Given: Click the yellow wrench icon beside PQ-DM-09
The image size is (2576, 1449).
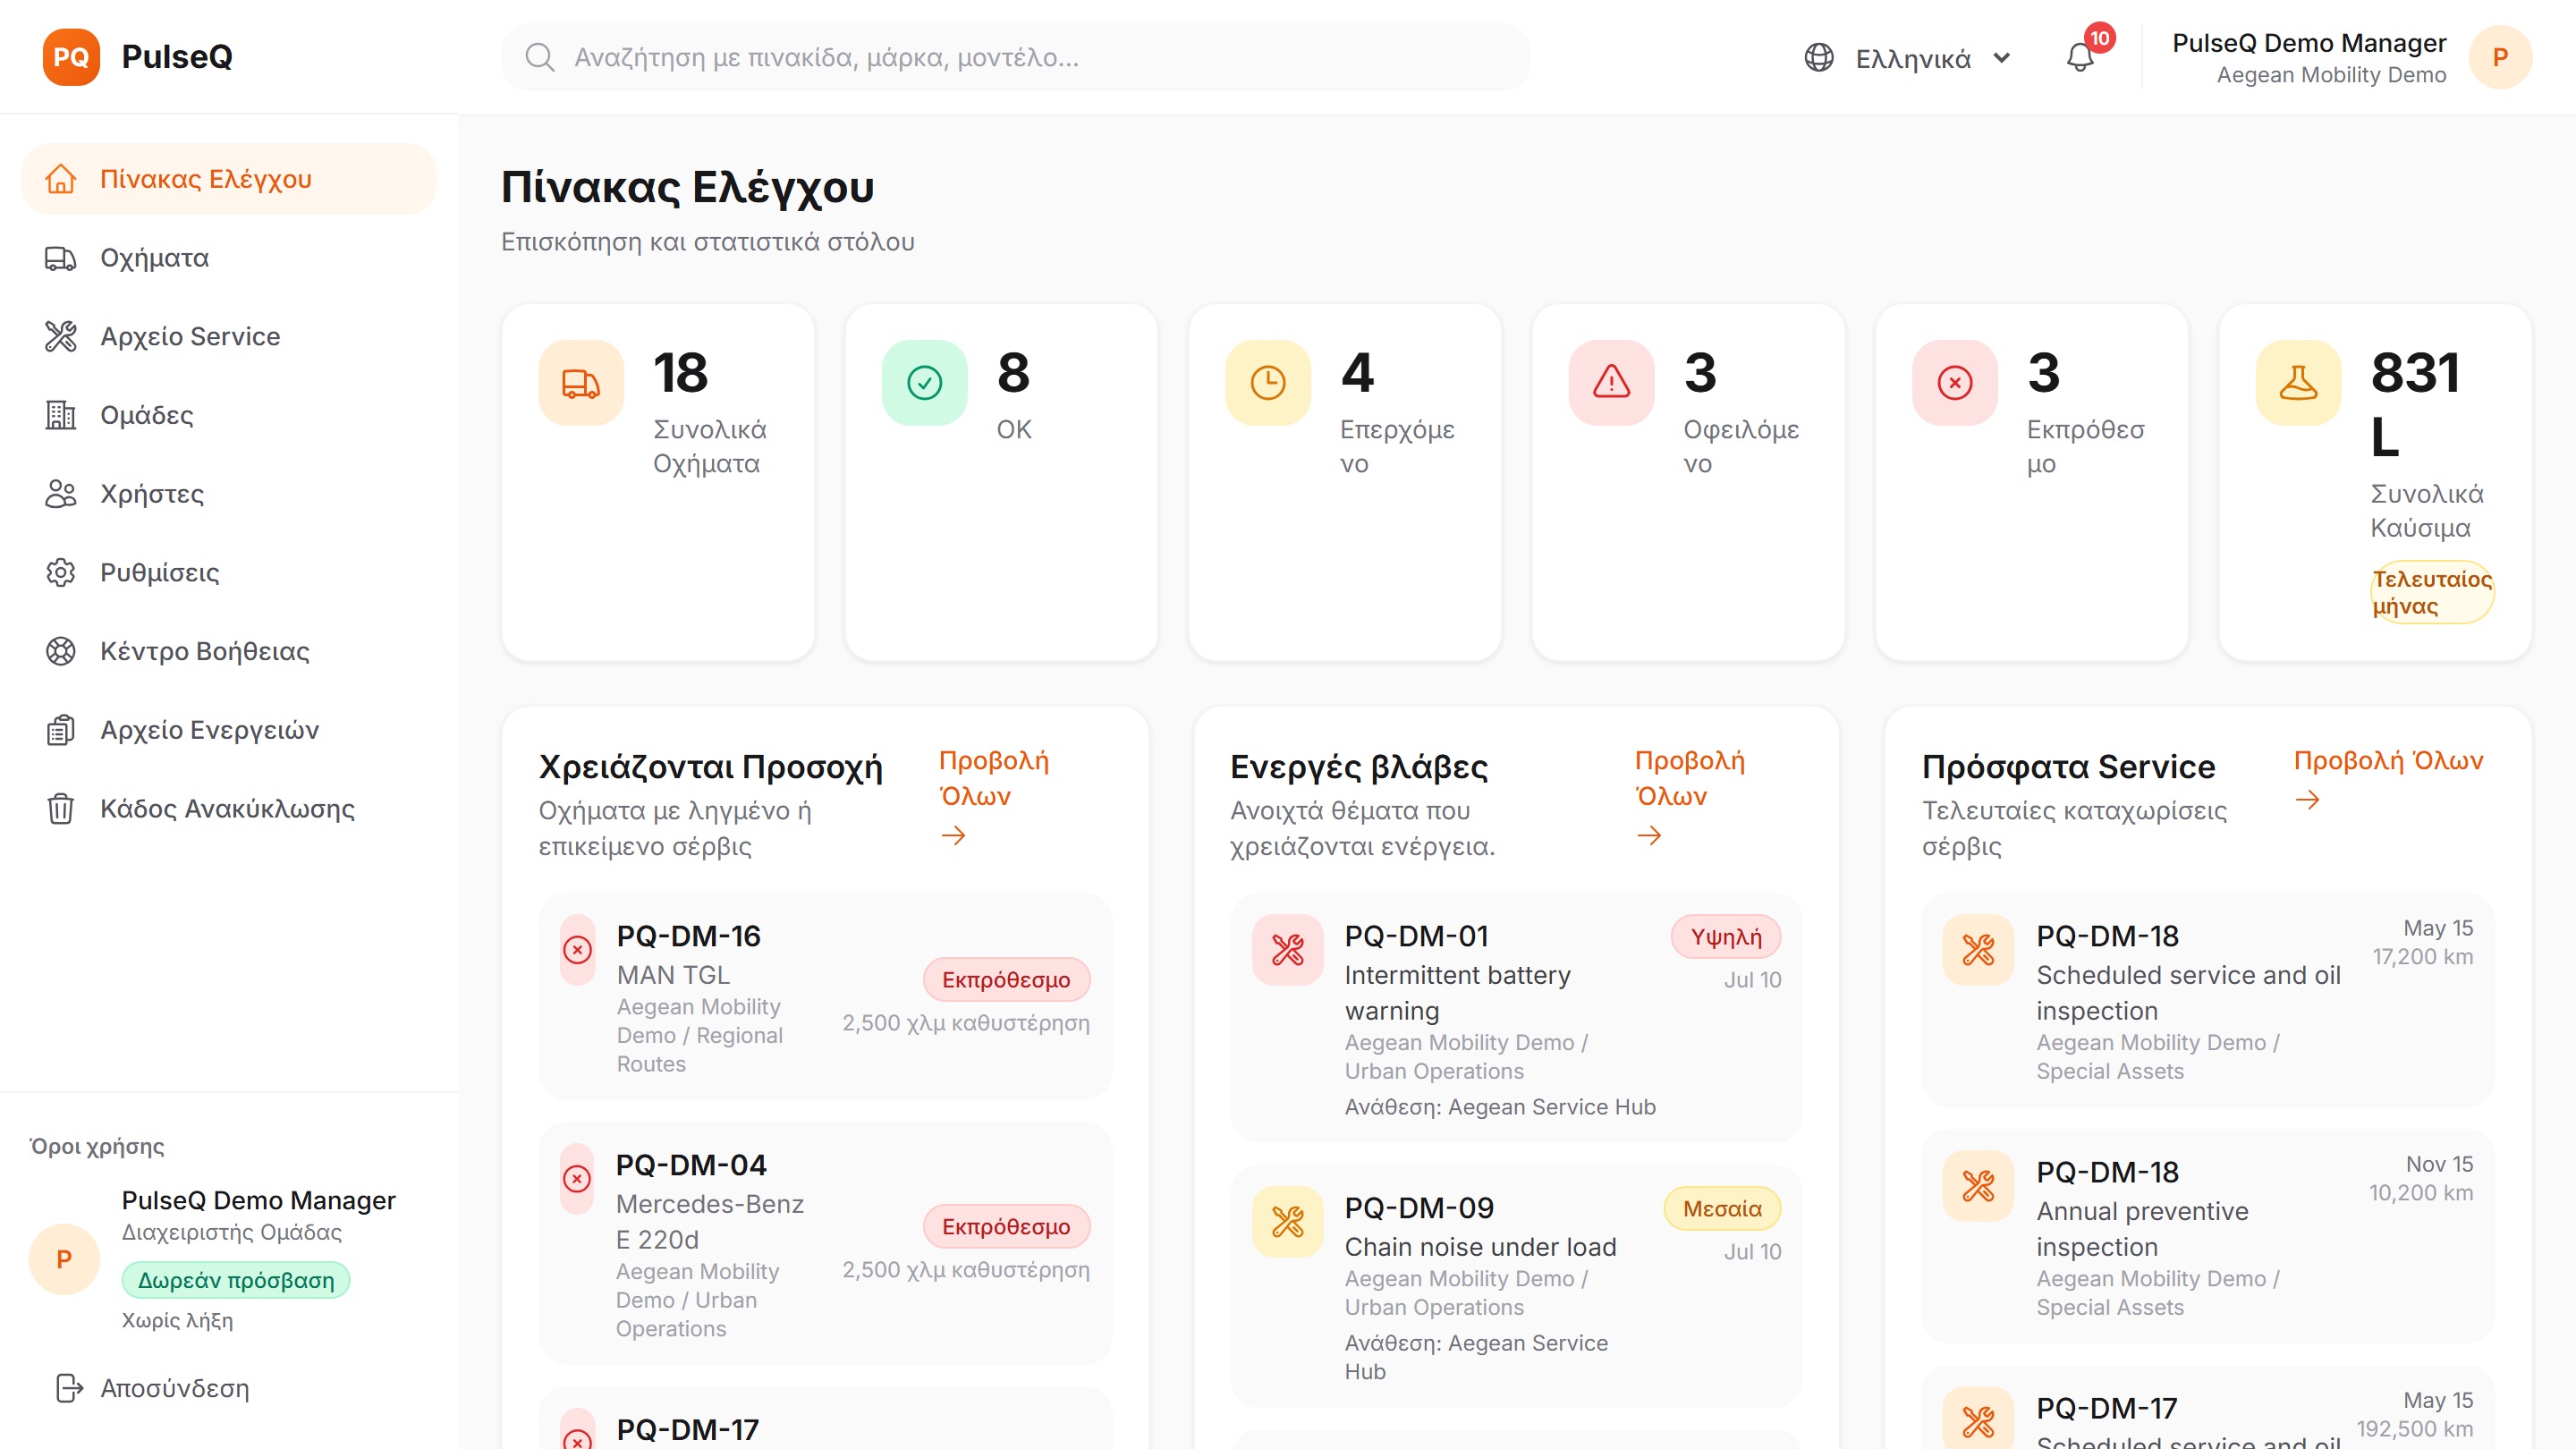Looking at the screenshot, I should click(1288, 1221).
